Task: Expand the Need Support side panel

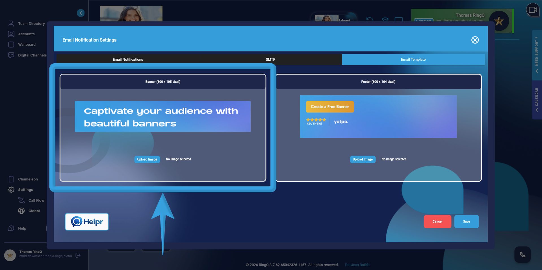Action: (537, 55)
